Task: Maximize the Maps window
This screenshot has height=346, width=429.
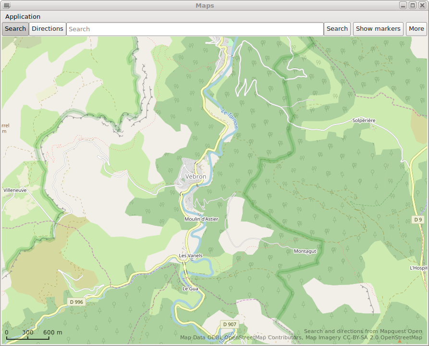Action: click(413, 5)
